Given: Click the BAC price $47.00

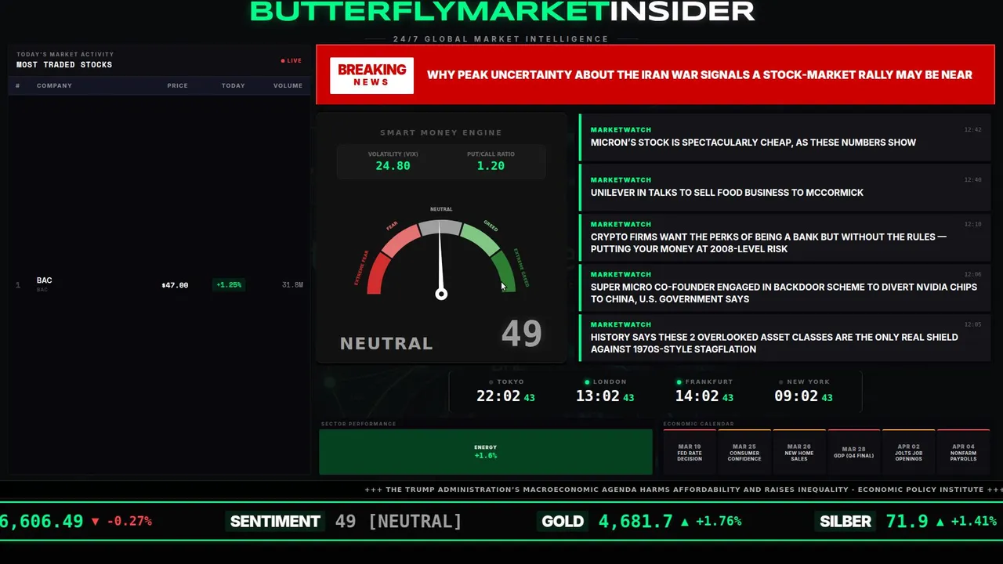Looking at the screenshot, I should click(175, 285).
